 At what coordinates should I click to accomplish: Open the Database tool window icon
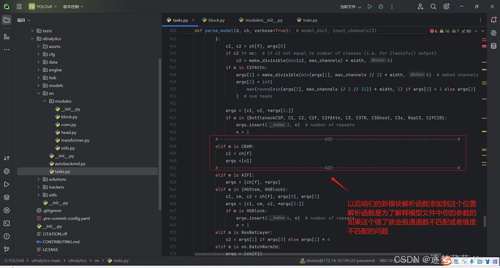(493, 46)
